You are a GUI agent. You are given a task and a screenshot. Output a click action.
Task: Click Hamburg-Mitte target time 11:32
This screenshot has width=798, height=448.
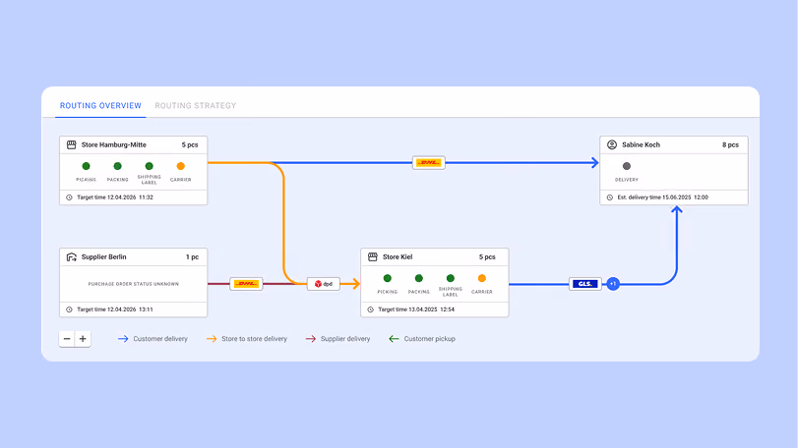pos(115,197)
